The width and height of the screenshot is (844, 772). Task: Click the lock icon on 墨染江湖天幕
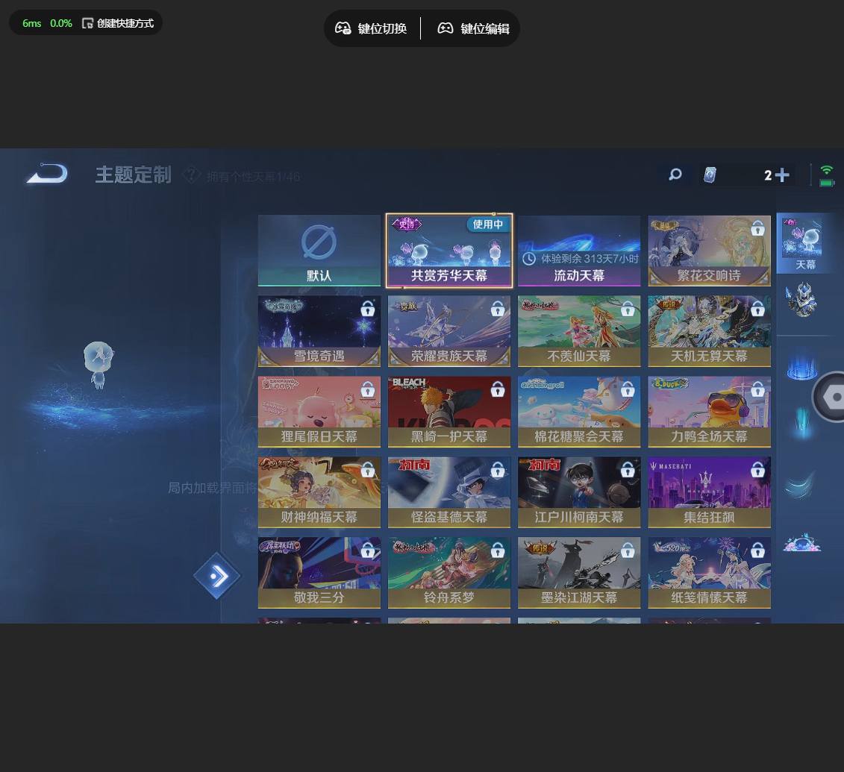pyautogui.click(x=628, y=550)
